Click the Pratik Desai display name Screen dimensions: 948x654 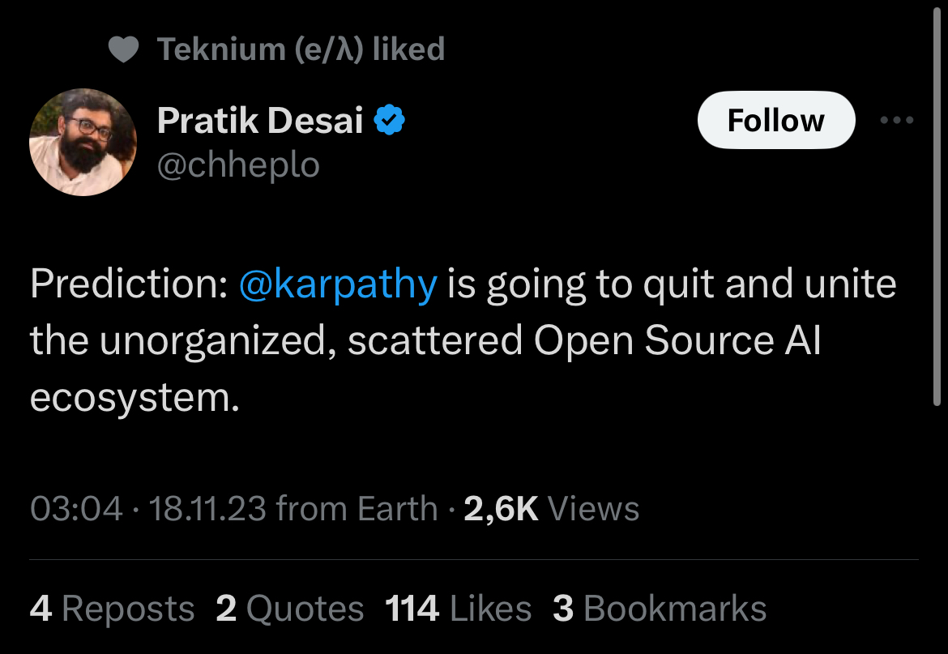259,122
